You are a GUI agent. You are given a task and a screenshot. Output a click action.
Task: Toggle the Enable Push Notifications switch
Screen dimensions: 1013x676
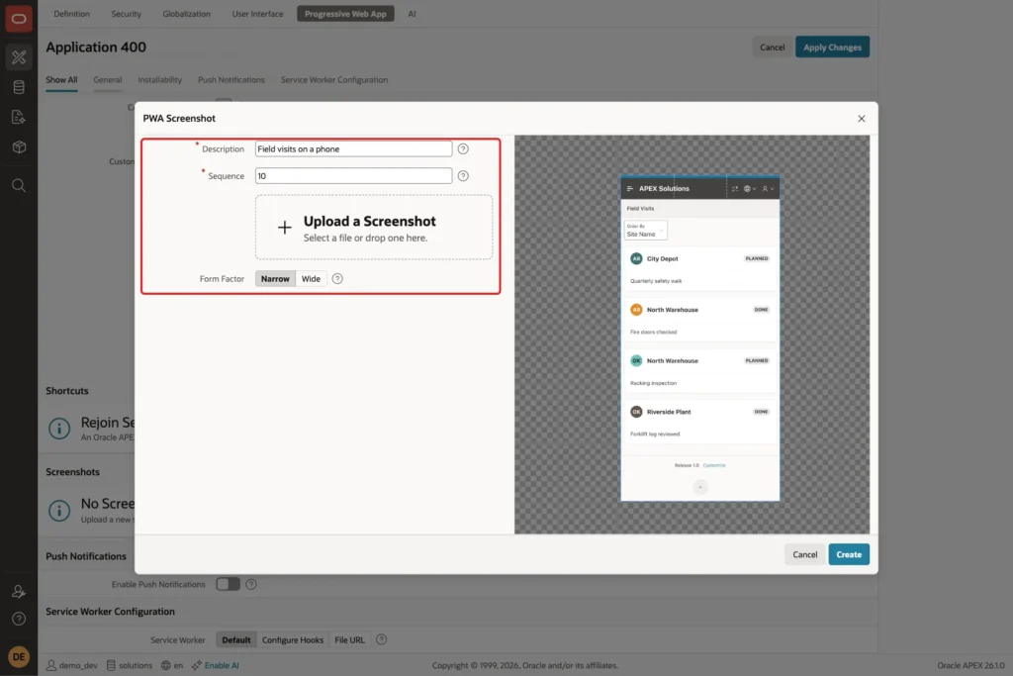229,584
